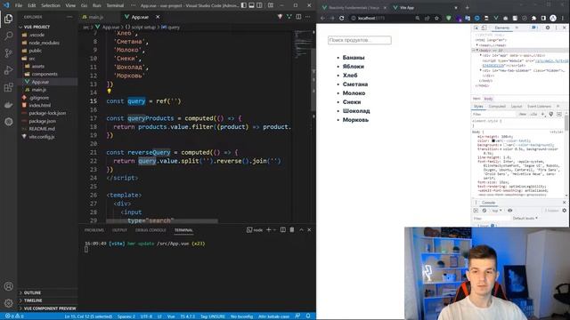Open the Terminal menu
This screenshot has width=570, height=320.
tap(115, 5)
